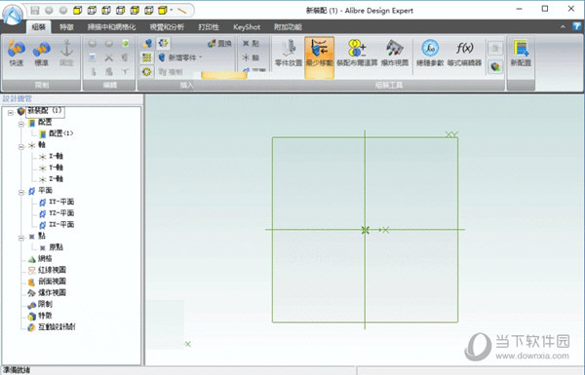Click the 零件放置 part placement tool

[x=289, y=54]
